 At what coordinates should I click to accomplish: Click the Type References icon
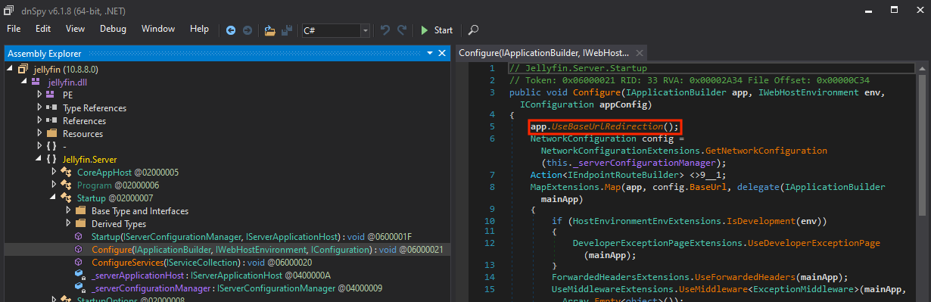point(51,107)
